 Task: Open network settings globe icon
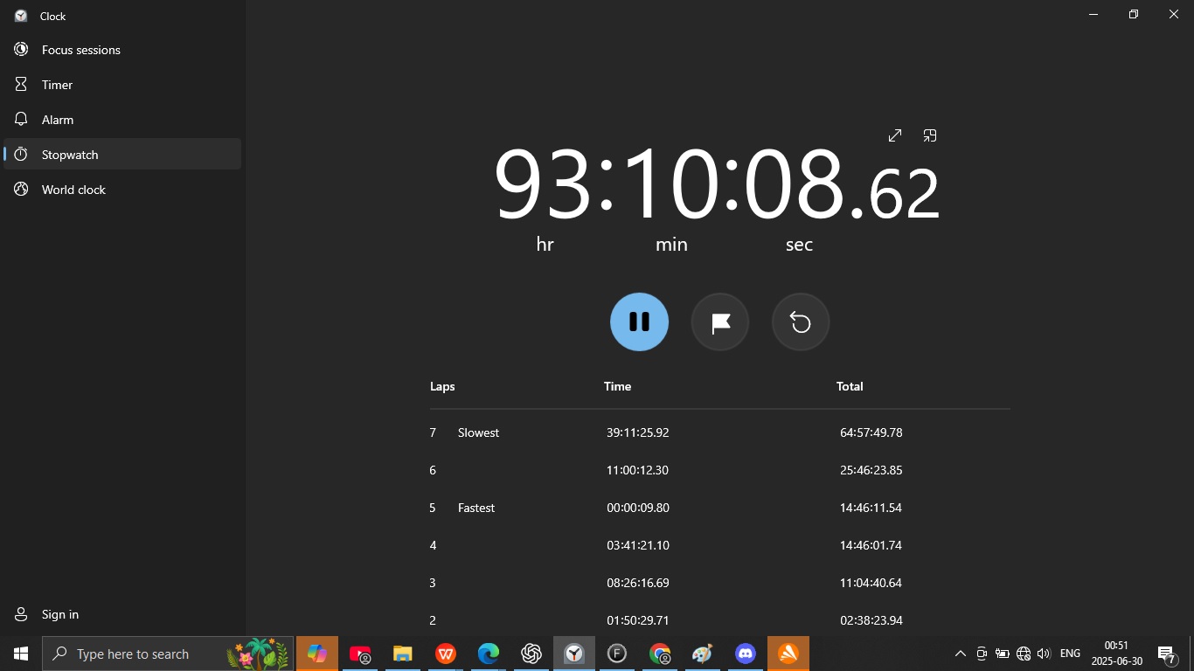pyautogui.click(x=1024, y=654)
